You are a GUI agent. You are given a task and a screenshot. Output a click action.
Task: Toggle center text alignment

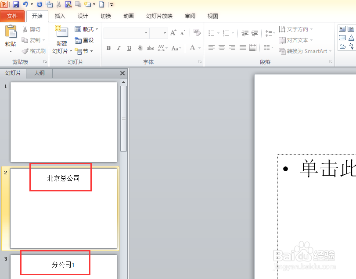point(222,48)
